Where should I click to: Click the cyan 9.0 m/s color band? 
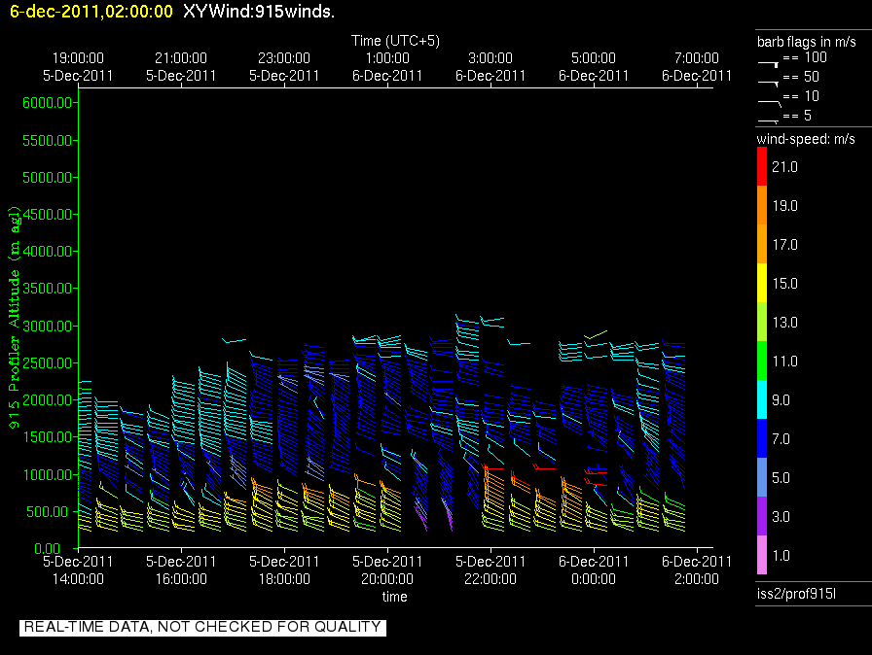762,399
